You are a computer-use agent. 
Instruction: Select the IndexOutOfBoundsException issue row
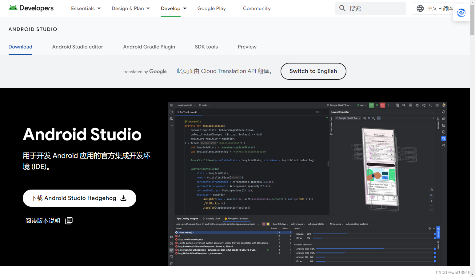(233, 246)
